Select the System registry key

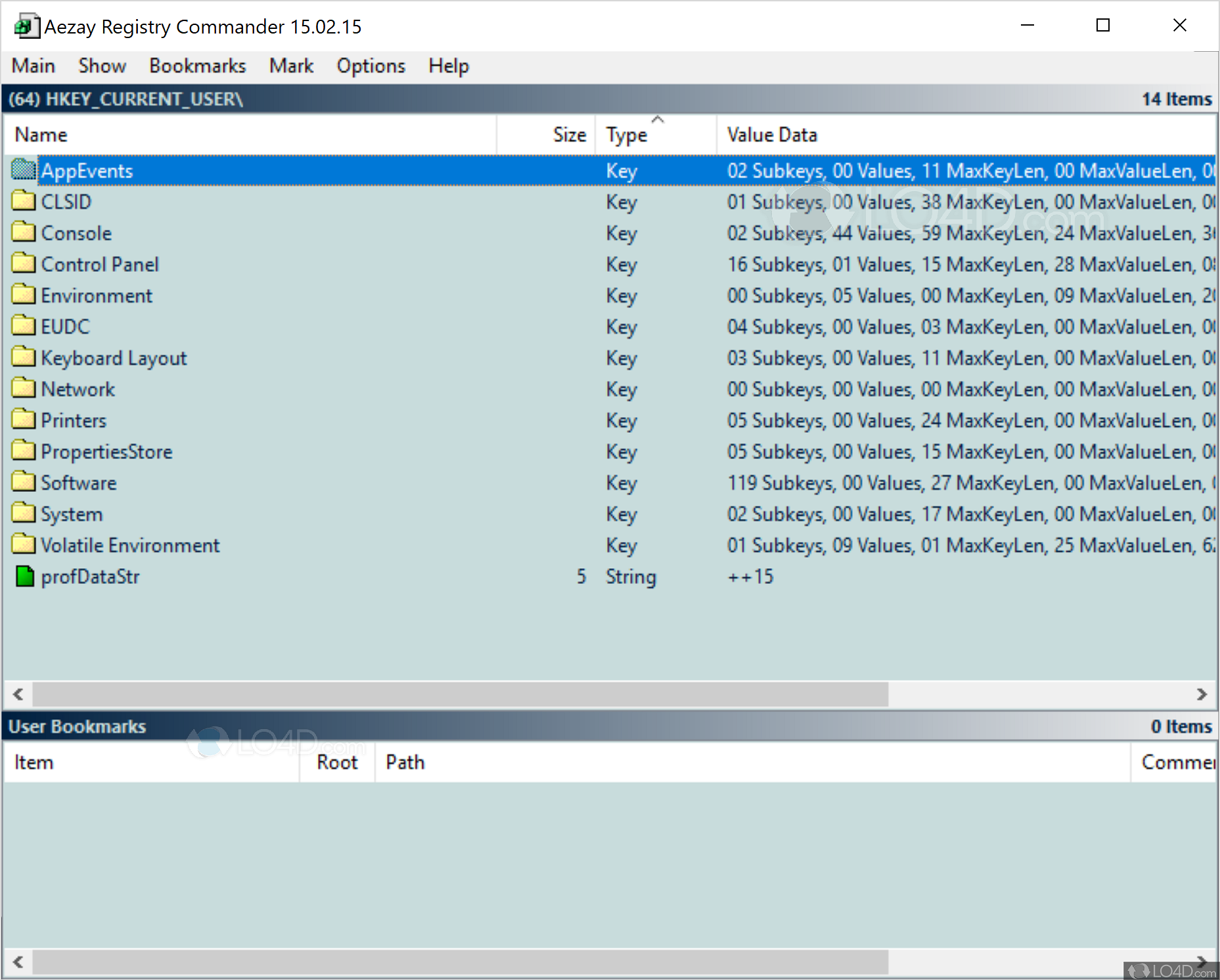point(72,513)
